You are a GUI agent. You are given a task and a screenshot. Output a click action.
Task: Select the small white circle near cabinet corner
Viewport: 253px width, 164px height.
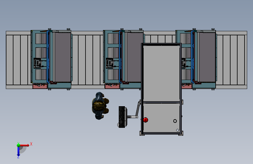click(x=177, y=130)
